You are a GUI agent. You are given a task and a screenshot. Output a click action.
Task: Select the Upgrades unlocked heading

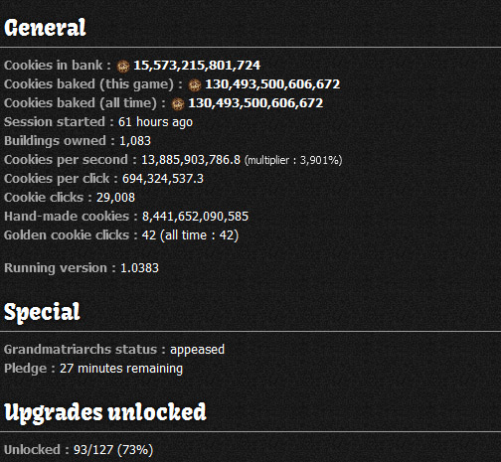(105, 412)
